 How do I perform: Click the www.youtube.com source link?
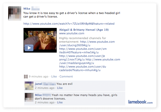click(x=72, y=33)
